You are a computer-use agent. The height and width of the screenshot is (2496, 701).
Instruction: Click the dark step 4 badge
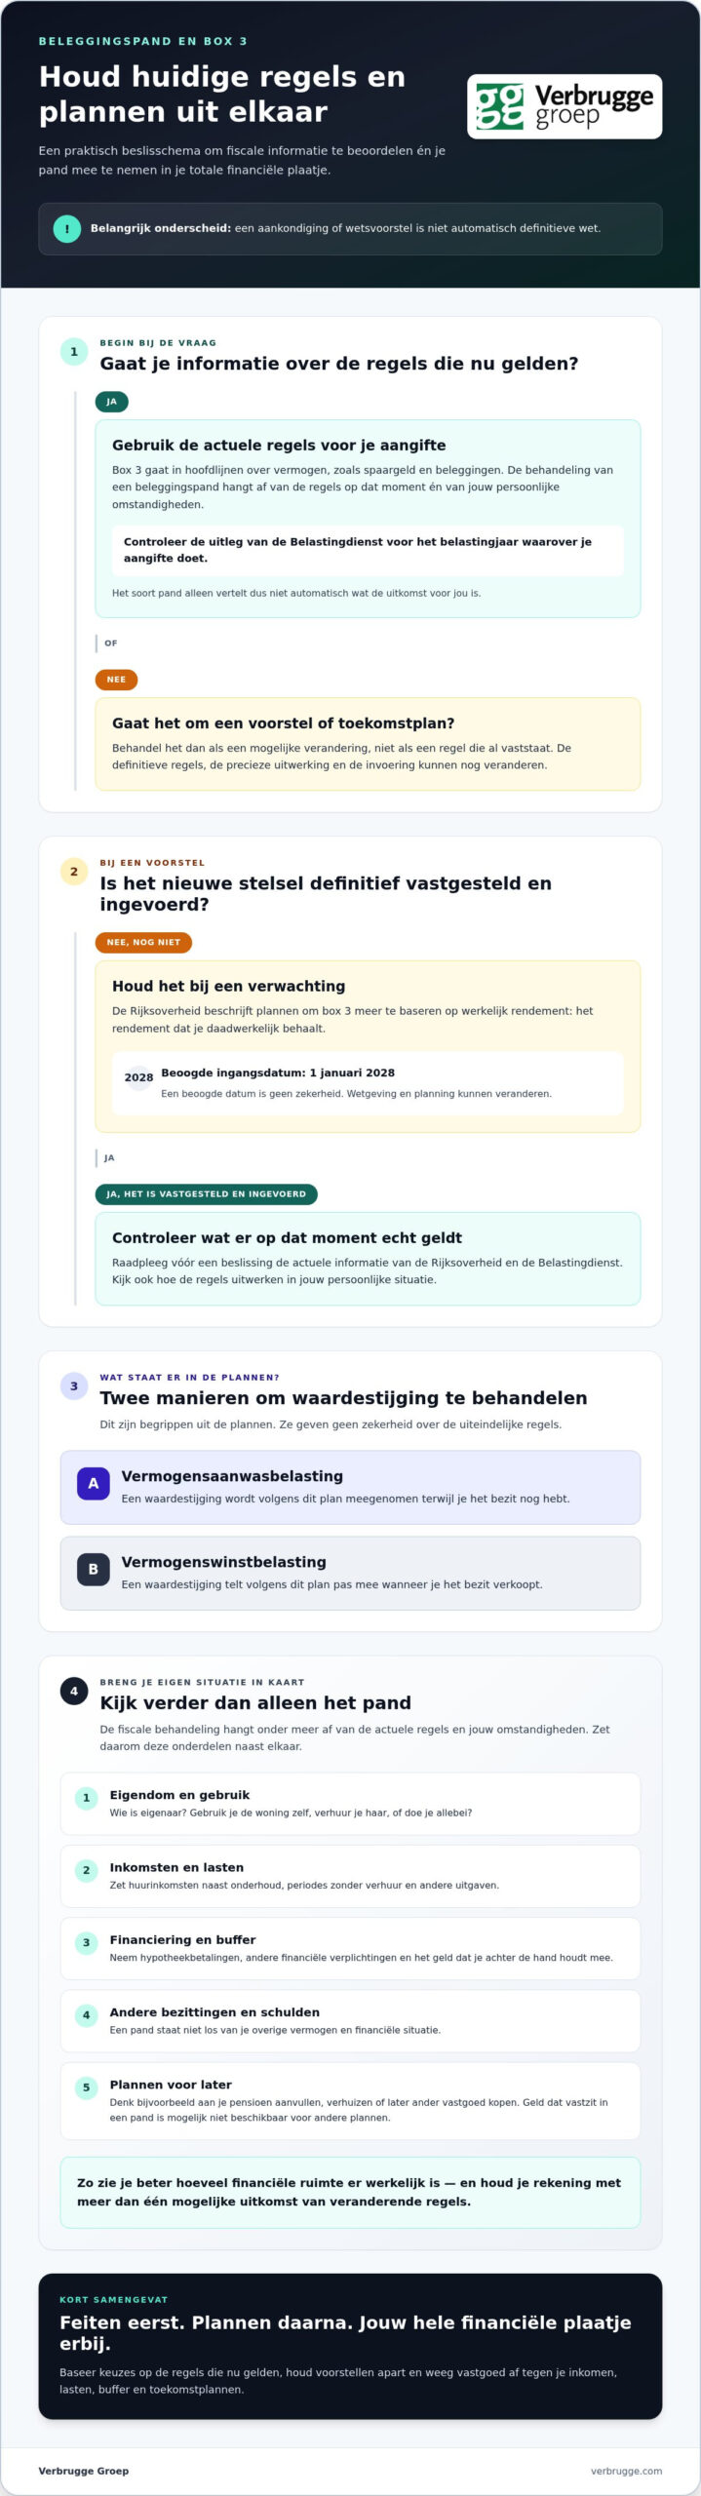[x=74, y=1692]
